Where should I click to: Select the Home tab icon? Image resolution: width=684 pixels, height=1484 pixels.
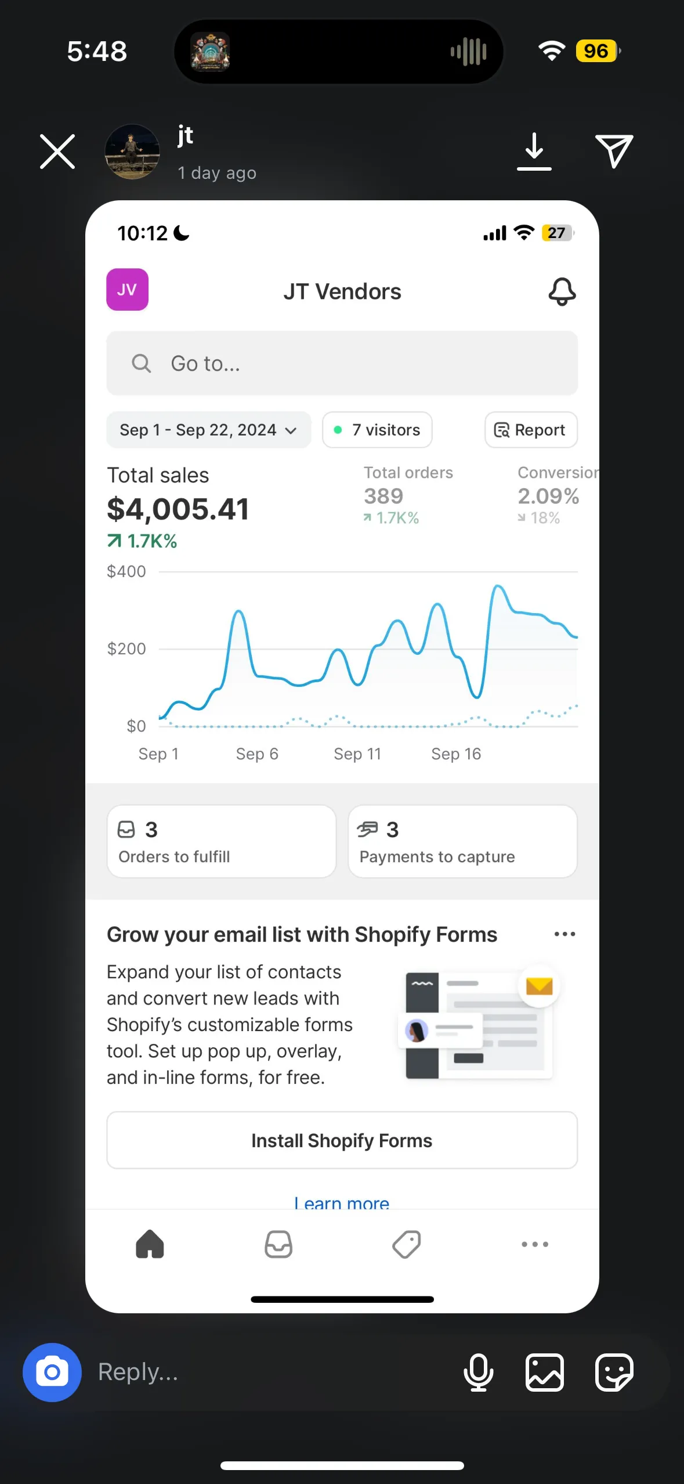[150, 1244]
